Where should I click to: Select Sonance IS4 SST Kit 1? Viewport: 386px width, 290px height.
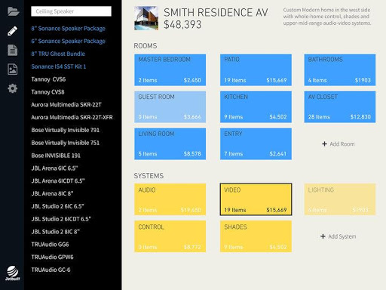coord(59,66)
